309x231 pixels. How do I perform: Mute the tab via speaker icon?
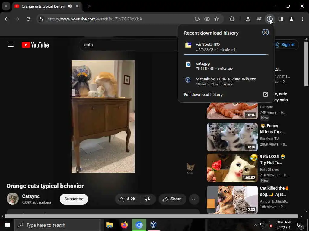coord(70,6)
